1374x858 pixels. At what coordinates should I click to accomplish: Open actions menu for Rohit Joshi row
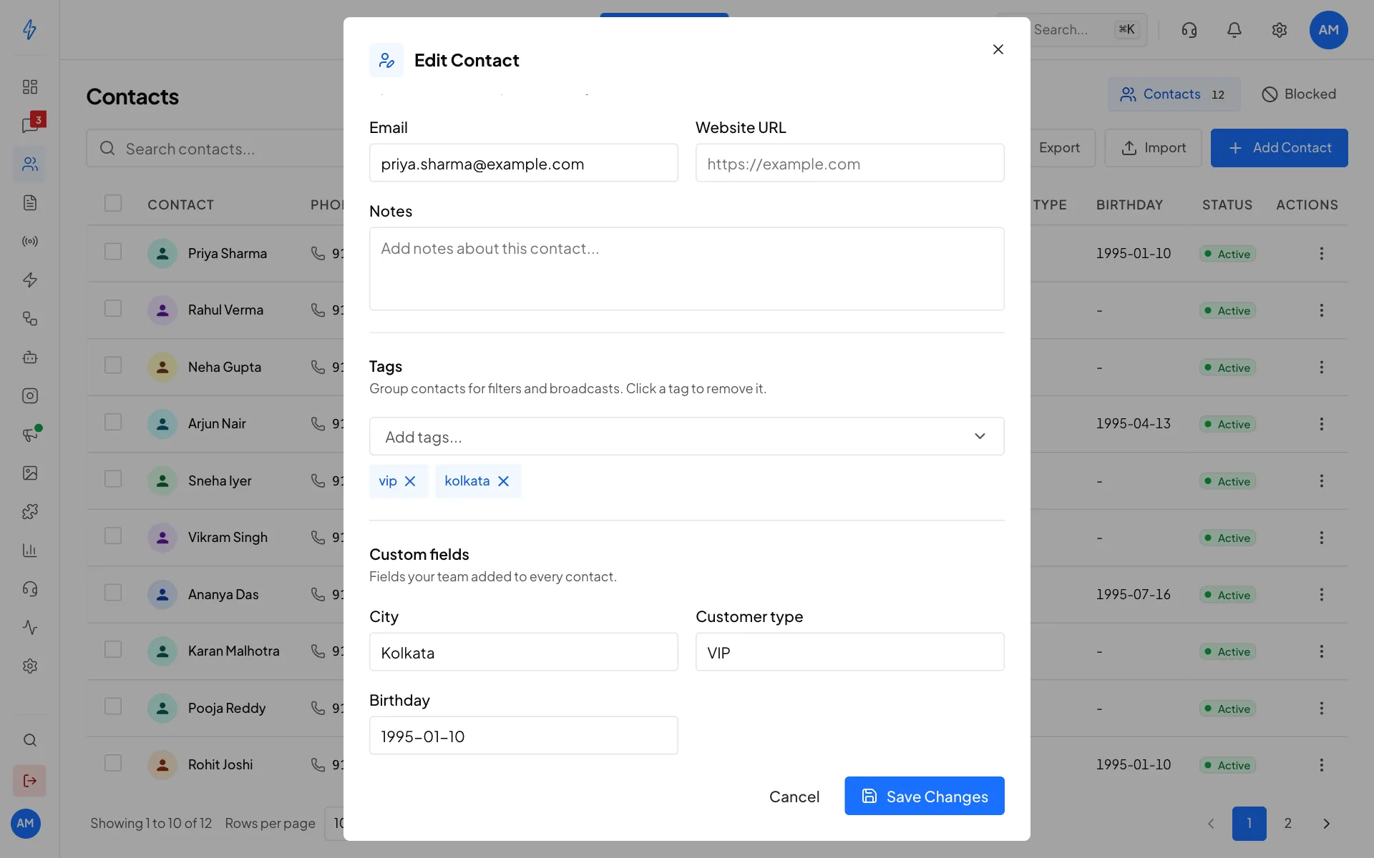[1322, 765]
